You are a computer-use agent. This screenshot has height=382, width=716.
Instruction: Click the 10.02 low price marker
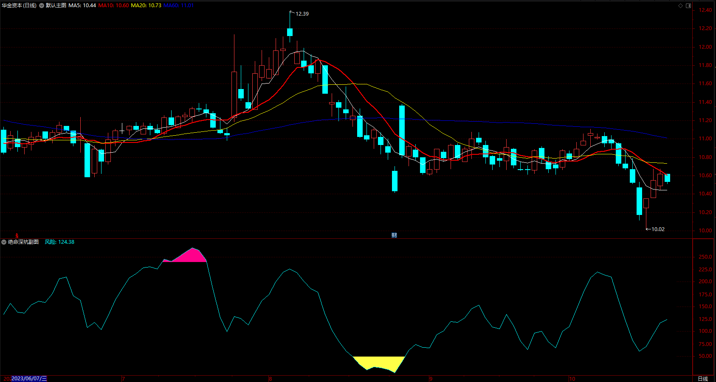click(658, 229)
